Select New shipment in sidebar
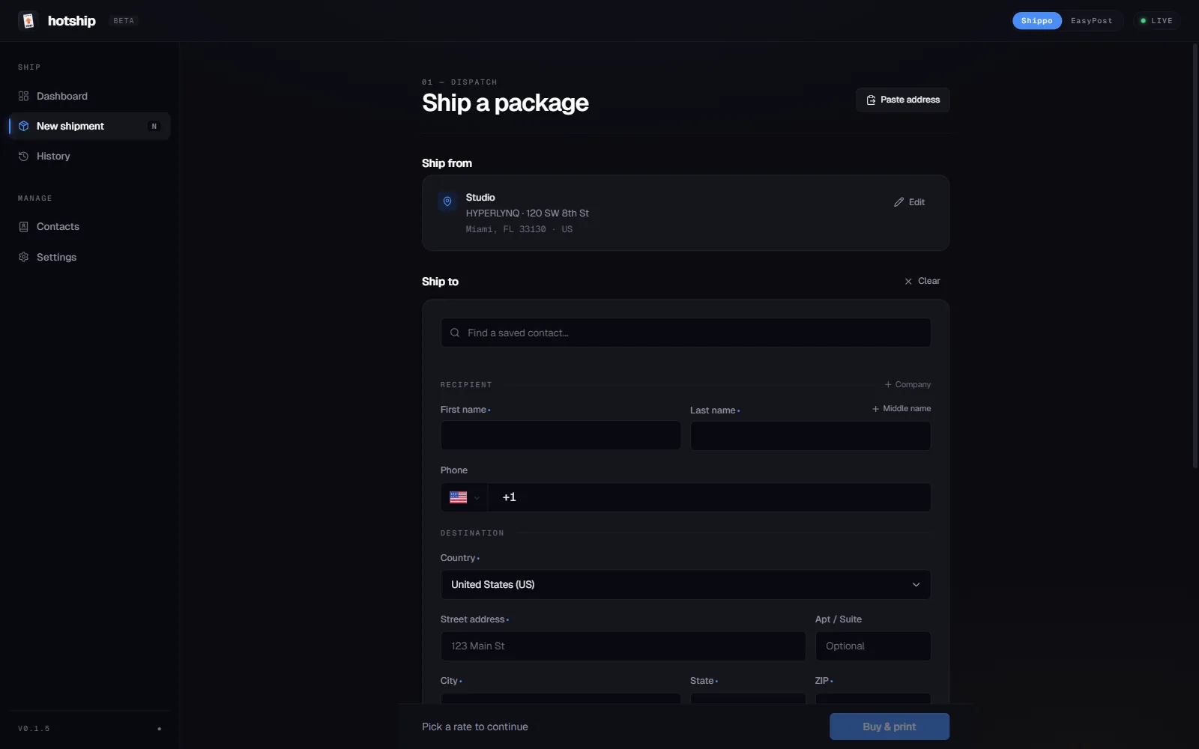The image size is (1199, 749). (x=90, y=126)
